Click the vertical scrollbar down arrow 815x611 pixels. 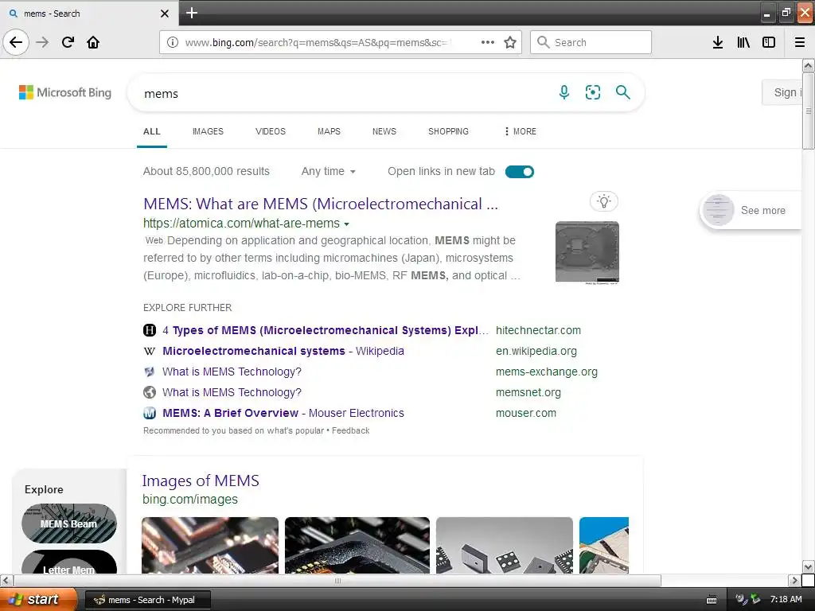click(808, 566)
